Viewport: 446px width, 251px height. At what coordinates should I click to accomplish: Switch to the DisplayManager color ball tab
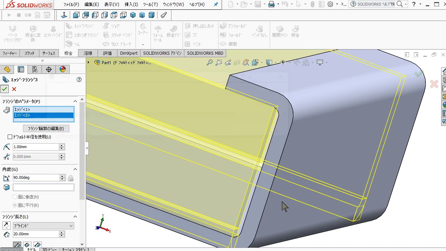click(x=63, y=69)
